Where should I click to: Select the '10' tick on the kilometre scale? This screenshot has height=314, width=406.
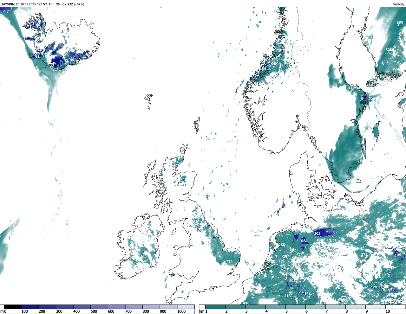[388, 311]
